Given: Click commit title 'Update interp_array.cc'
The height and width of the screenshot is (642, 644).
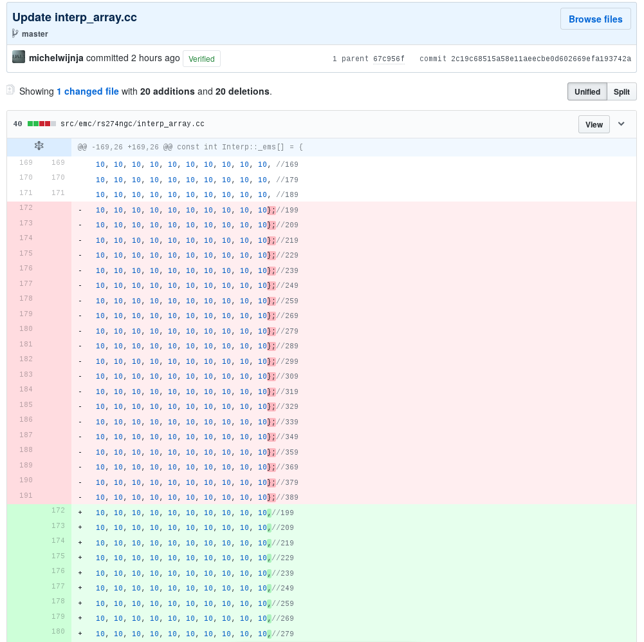Looking at the screenshot, I should click(75, 17).
